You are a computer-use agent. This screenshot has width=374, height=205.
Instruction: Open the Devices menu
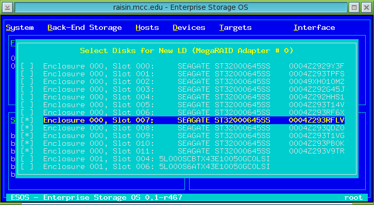(x=189, y=28)
